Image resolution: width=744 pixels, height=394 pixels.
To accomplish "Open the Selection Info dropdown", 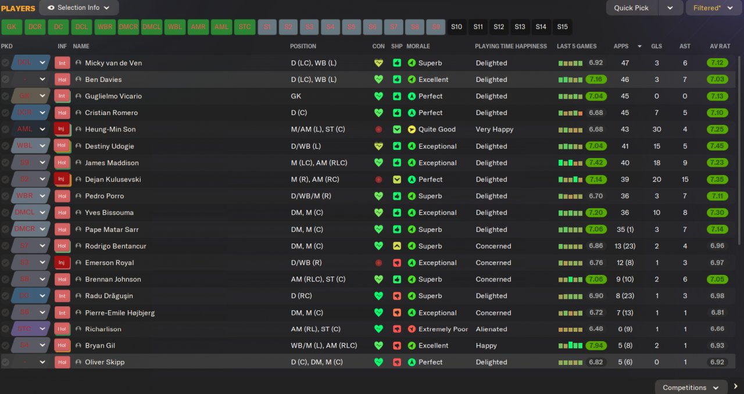I will [79, 8].
